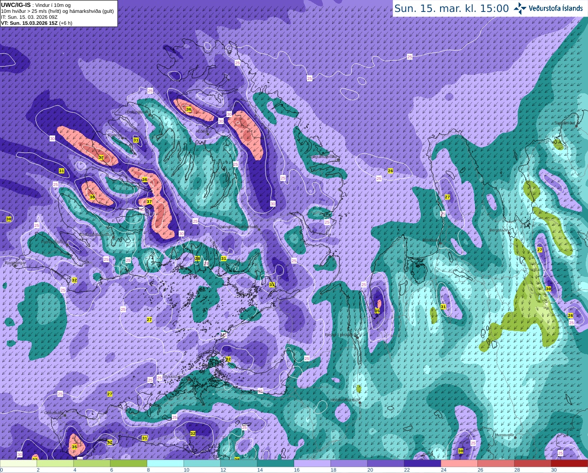Select the Blönduós station label
Screen dimensions: 588x473
pos(430,240)
